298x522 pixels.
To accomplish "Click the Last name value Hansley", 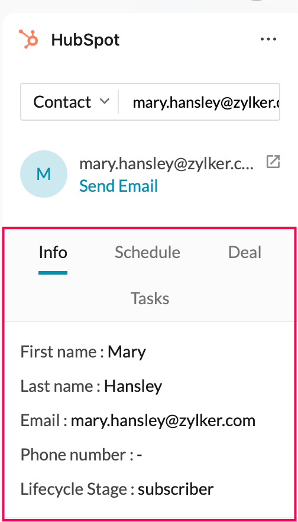I will (133, 386).
